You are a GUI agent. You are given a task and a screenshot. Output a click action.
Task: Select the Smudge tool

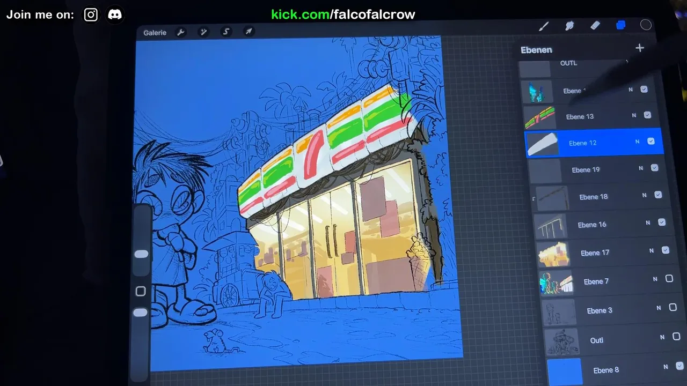[x=569, y=26]
